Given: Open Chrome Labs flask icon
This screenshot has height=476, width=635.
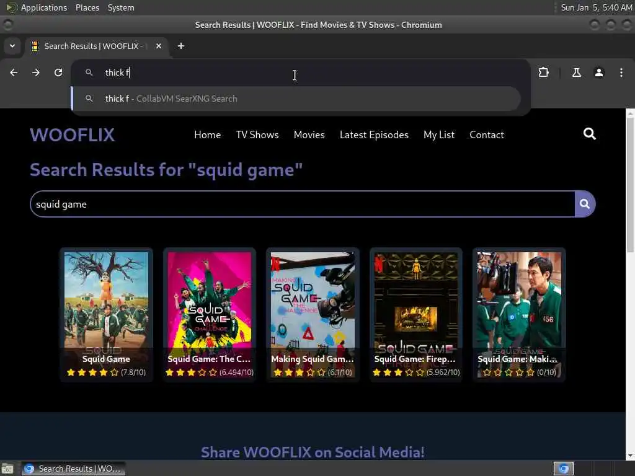Looking at the screenshot, I should tap(576, 73).
